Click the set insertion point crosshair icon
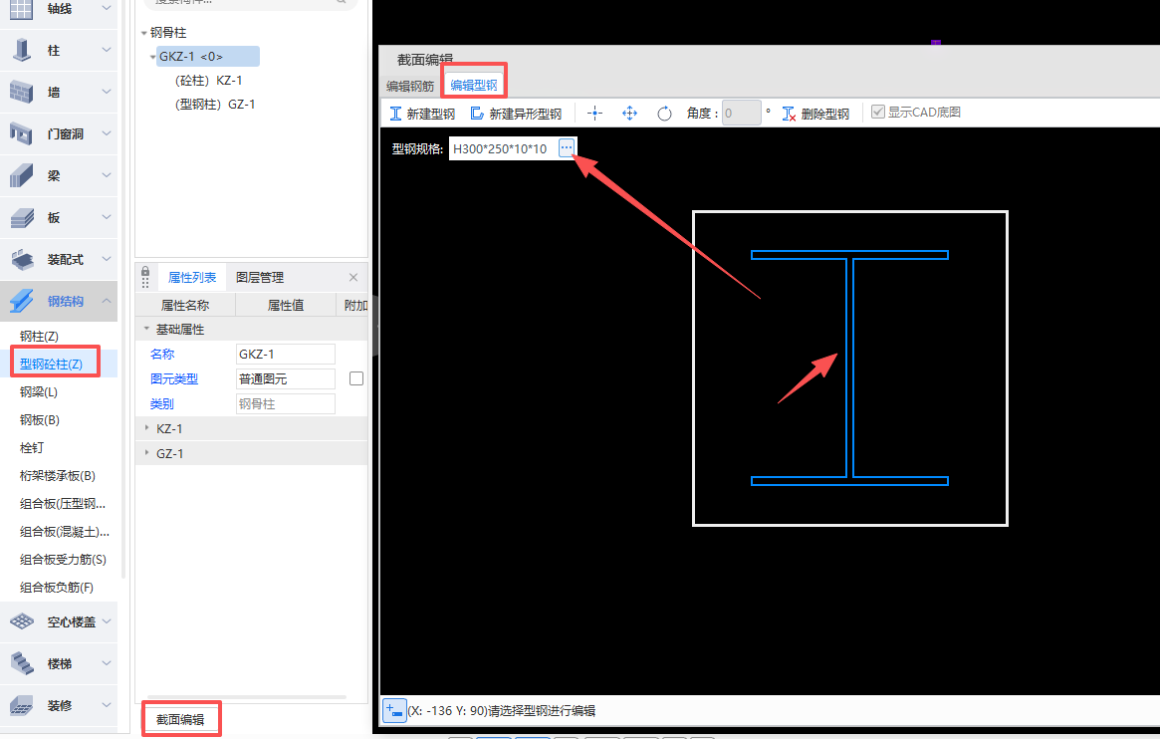The height and width of the screenshot is (739, 1160). click(594, 114)
